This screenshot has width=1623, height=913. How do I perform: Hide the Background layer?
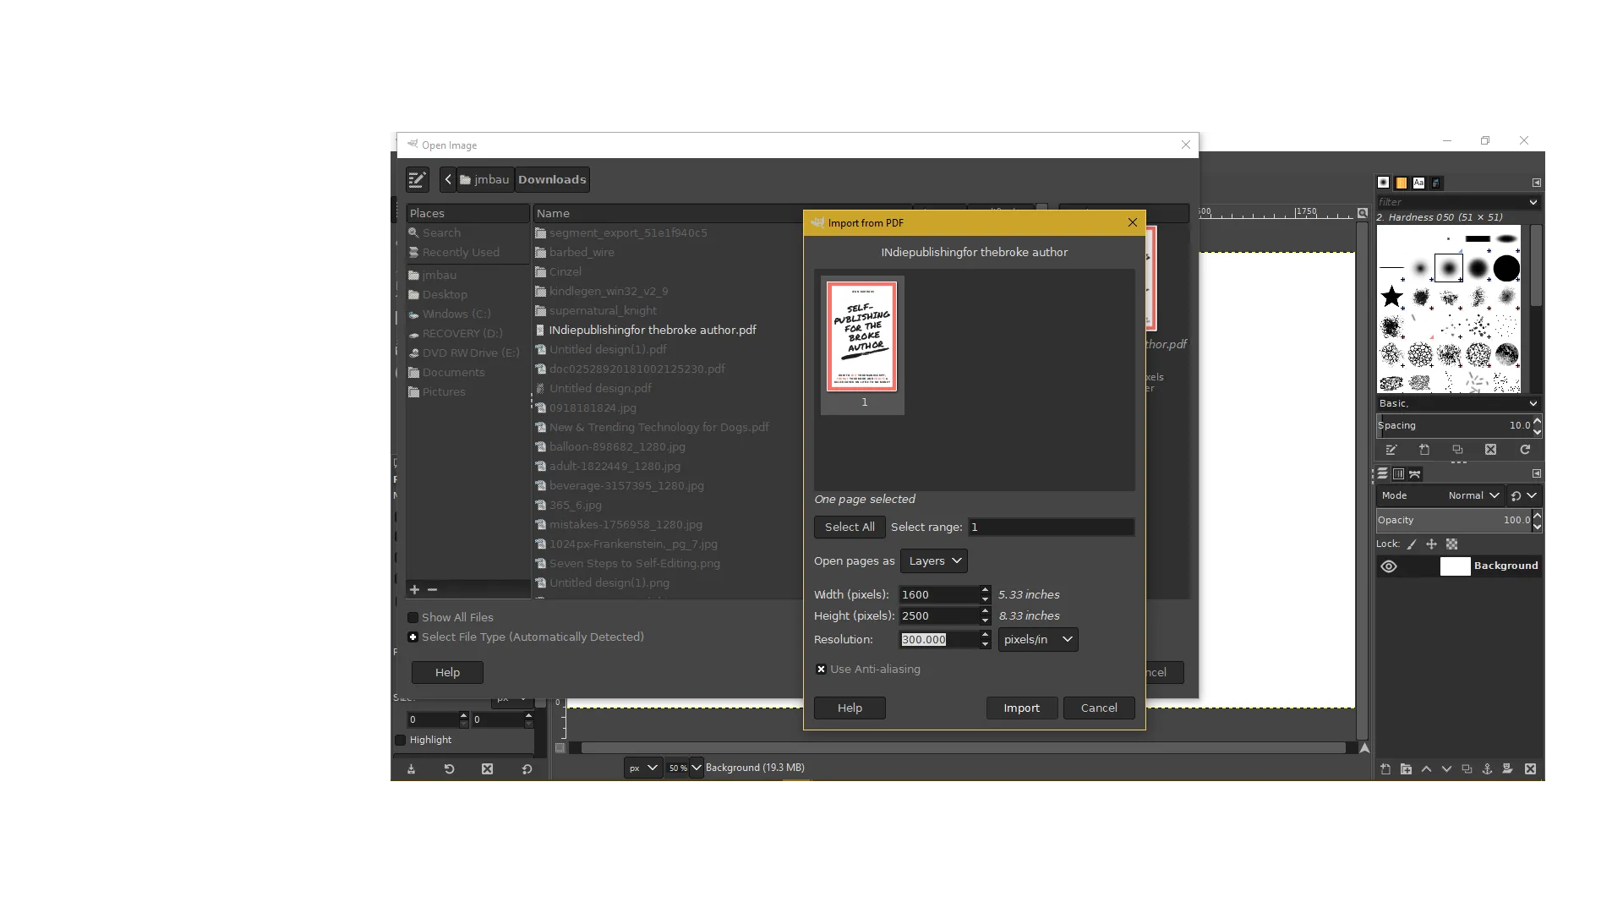(1389, 566)
